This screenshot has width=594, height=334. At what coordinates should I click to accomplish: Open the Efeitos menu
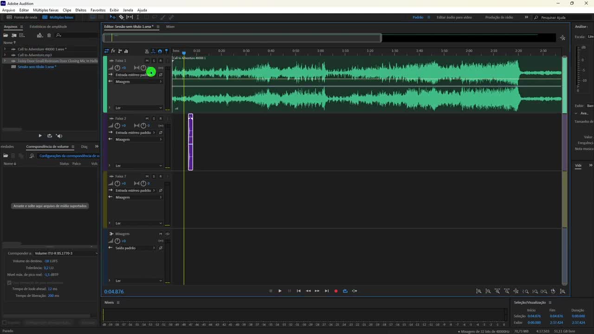pyautogui.click(x=81, y=10)
